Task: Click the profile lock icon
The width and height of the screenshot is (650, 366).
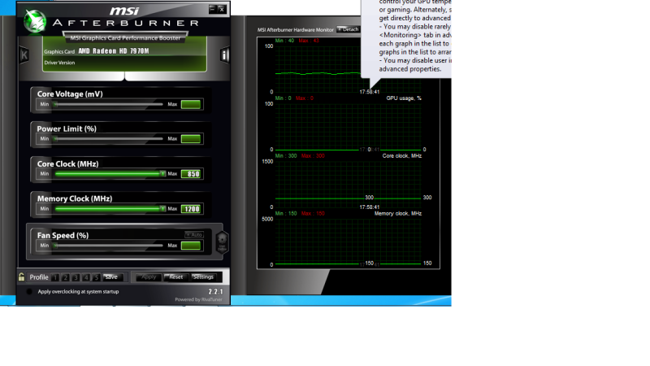Action: point(22,277)
